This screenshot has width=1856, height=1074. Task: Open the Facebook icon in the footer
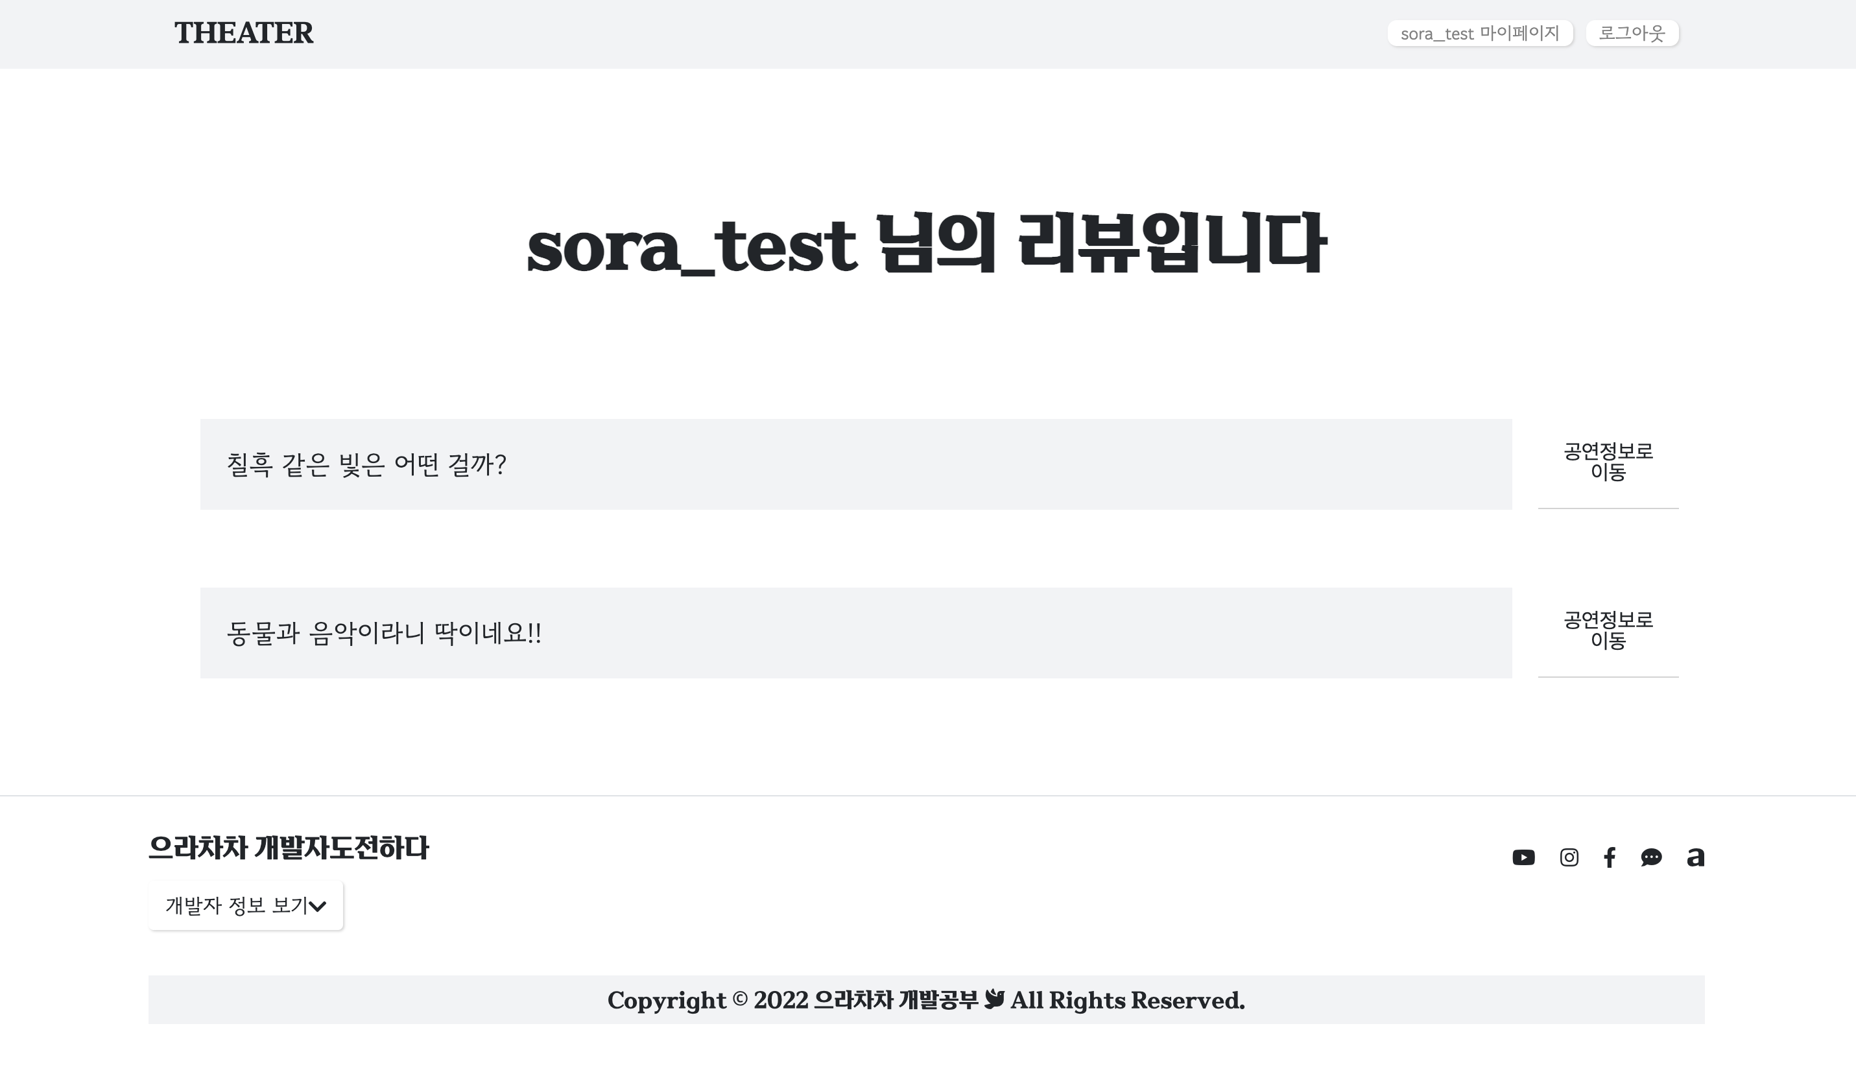point(1610,857)
